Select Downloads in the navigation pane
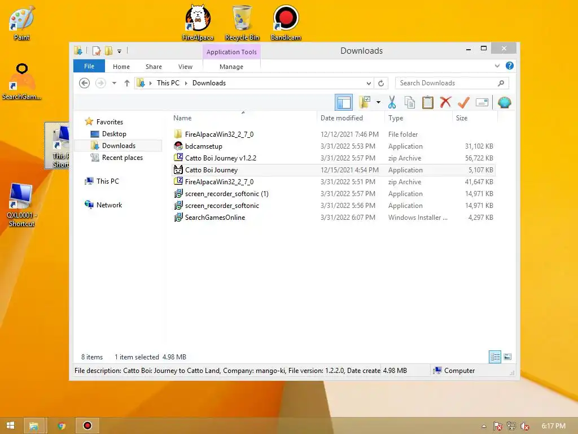578x434 pixels. tap(119, 146)
